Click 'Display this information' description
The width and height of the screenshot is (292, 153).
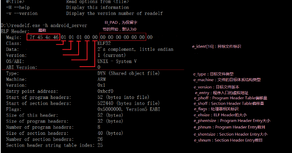point(98,7)
